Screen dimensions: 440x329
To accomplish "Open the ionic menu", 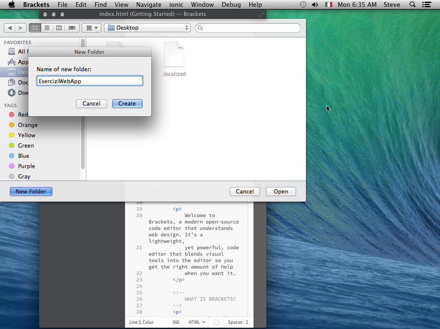I will click(176, 4).
